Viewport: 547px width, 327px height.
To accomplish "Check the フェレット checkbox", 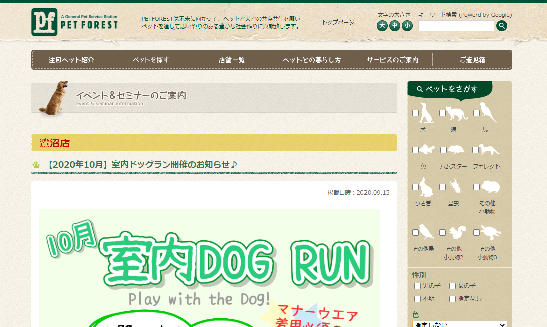I will tap(475, 150).
